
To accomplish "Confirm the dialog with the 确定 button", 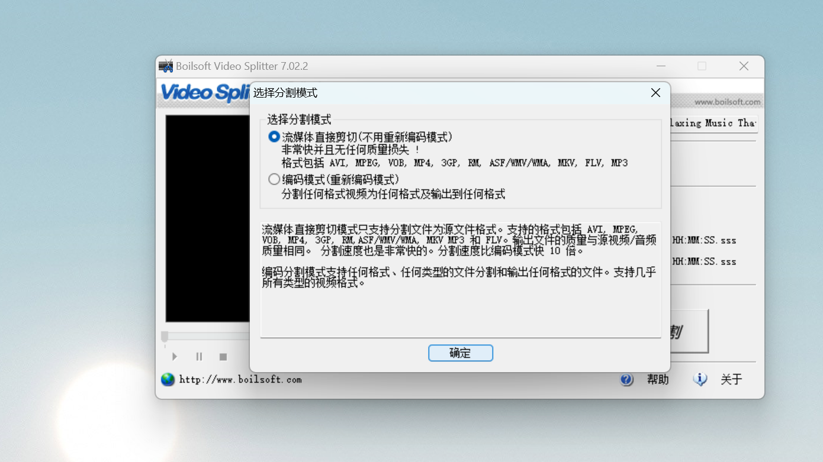I will [461, 353].
